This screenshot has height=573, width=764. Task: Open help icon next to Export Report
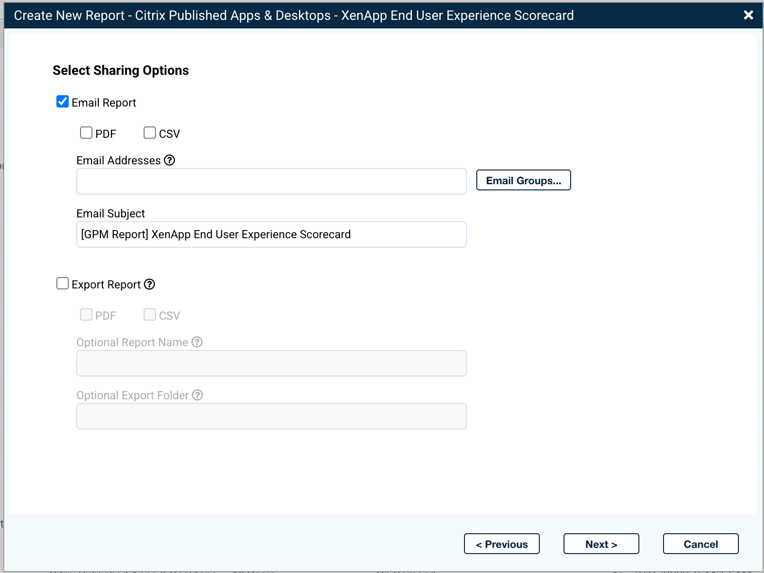tap(150, 284)
